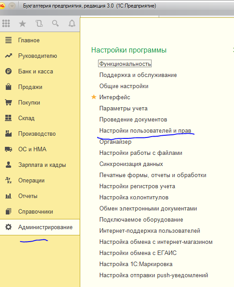Open the sections menu grid icon

coord(6,24)
